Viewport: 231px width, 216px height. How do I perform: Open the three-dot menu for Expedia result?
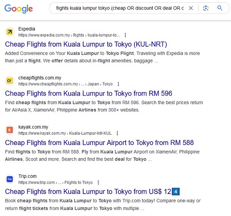[x=125, y=35]
